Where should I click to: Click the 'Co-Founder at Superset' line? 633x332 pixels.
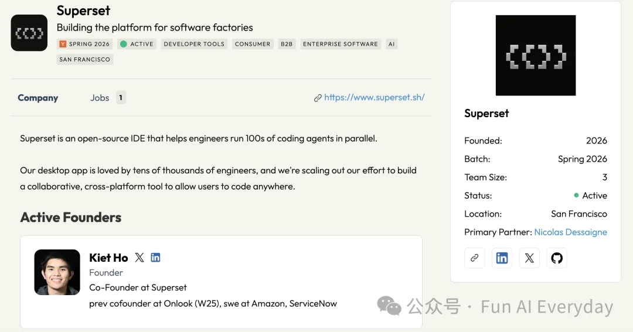click(x=138, y=287)
